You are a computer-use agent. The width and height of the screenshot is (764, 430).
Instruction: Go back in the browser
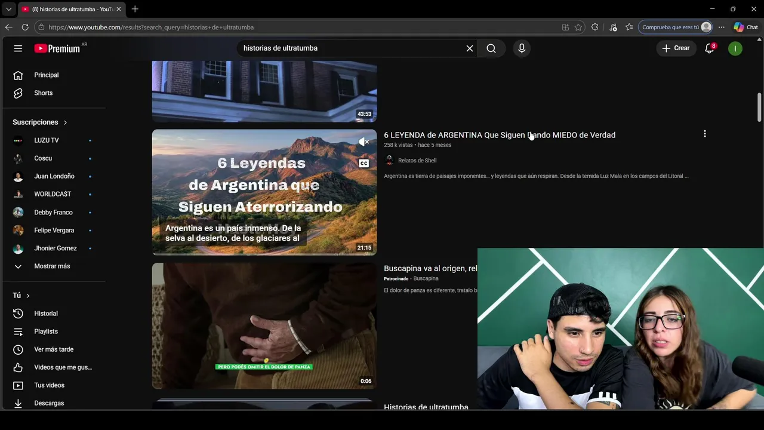tap(8, 27)
